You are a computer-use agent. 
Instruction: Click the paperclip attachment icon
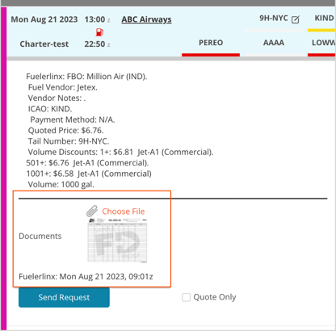click(92, 211)
